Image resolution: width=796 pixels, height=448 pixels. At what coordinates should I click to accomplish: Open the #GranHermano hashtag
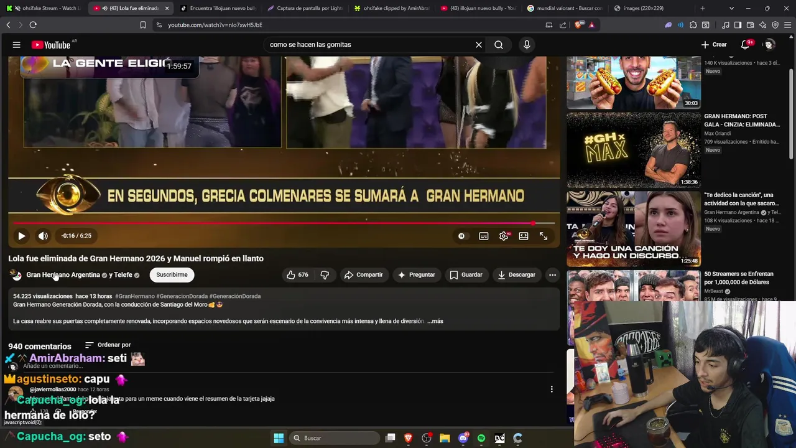pos(135,296)
